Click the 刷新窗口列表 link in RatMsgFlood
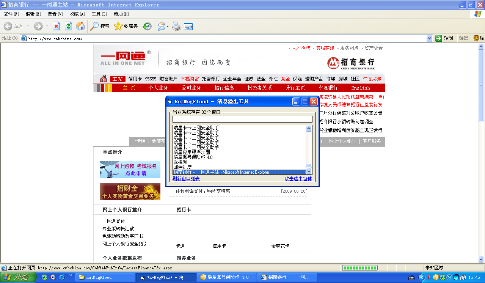Image resolution: width=485 pixels, height=283 pixels. pyautogui.click(x=186, y=179)
